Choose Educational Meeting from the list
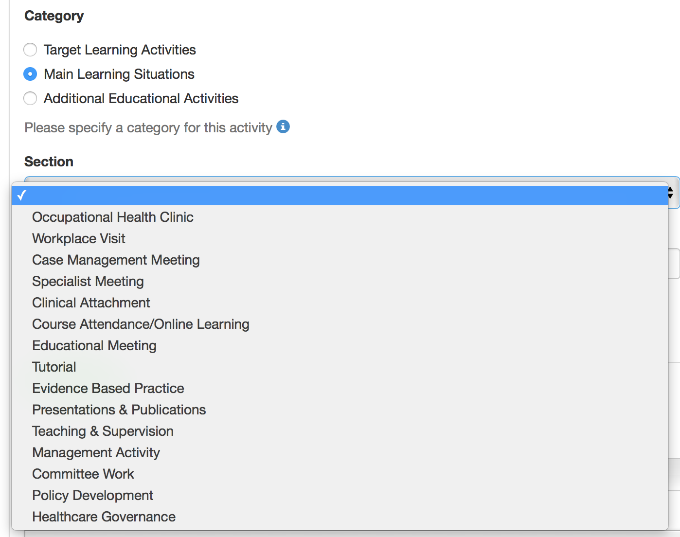Image resolution: width=680 pixels, height=537 pixels. (340, 345)
